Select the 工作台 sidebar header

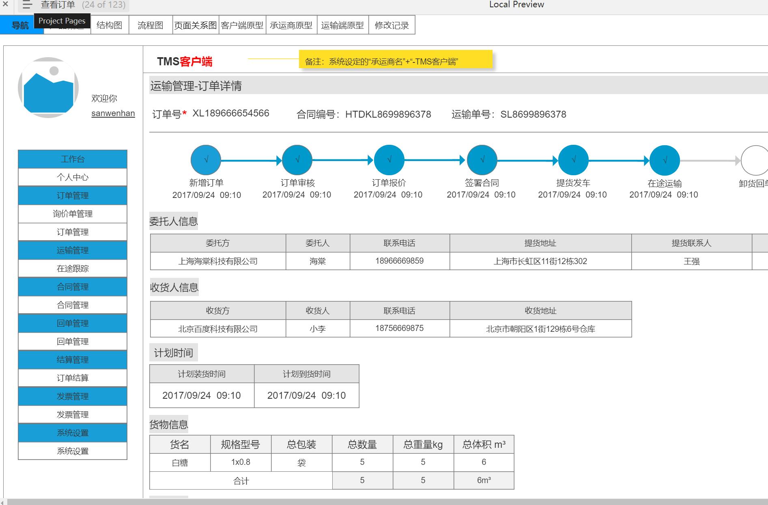click(x=73, y=159)
